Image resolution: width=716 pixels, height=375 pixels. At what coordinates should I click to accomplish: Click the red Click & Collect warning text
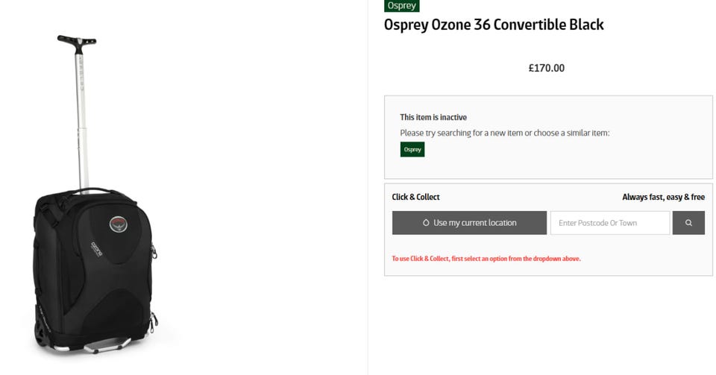(x=486, y=259)
